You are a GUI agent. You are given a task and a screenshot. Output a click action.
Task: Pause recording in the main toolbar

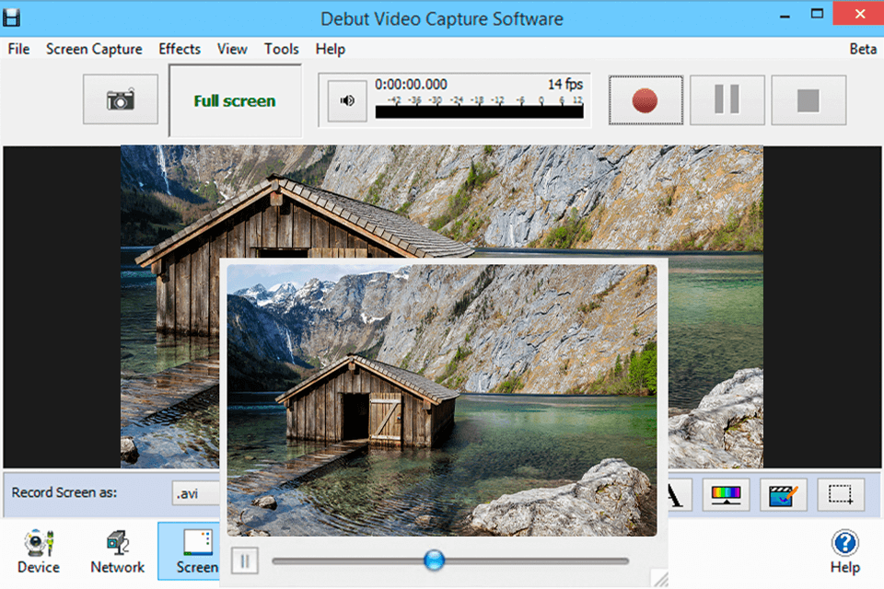727,100
